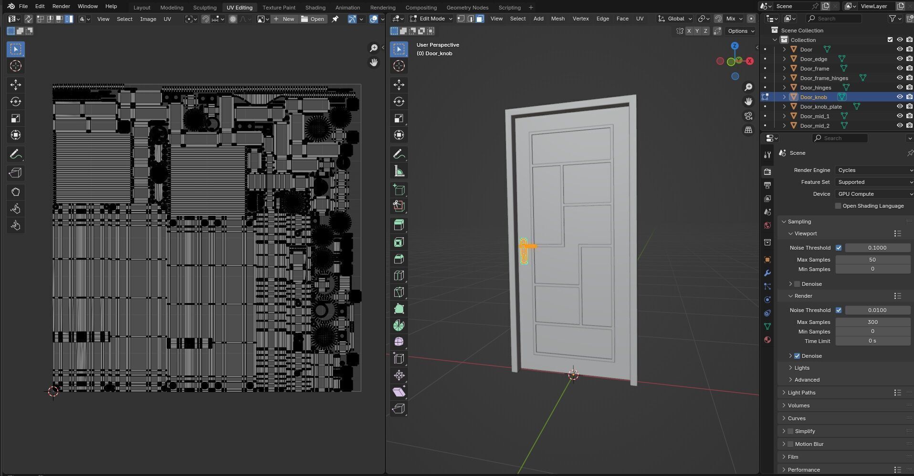Open the Window menu
The image size is (914, 476).
click(87, 6)
